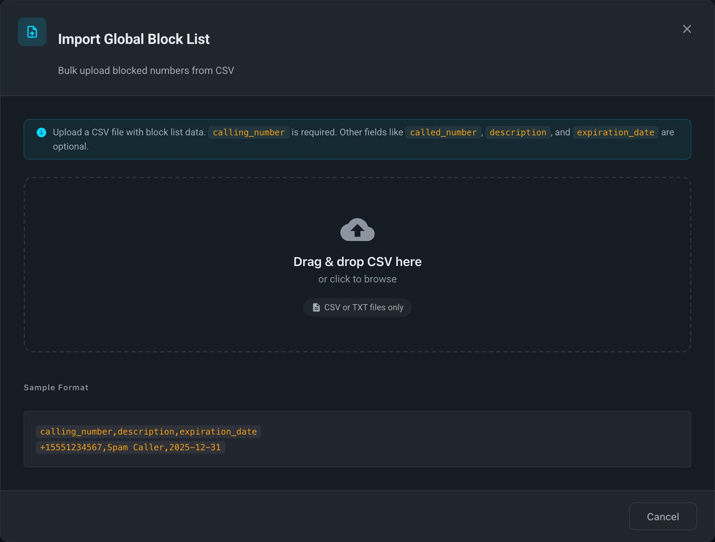Click the 'CSV or TXT files only' pill

coord(357,307)
